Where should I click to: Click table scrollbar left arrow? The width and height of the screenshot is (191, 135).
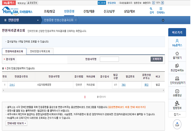[3, 90]
